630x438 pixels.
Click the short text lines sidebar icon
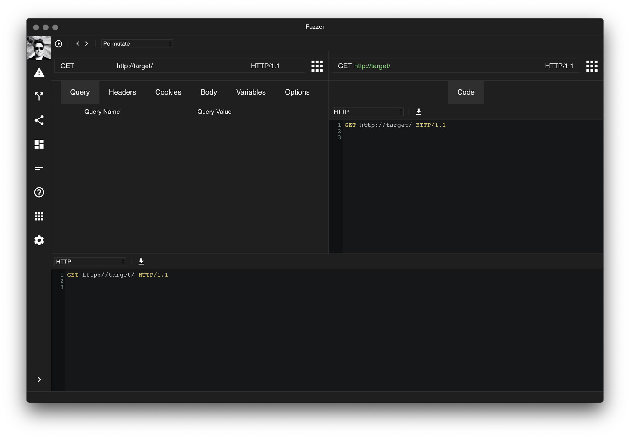click(x=39, y=168)
